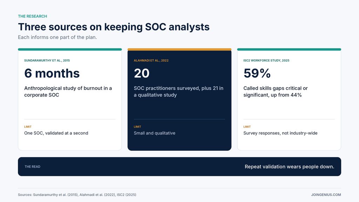
Task: Click LIMIT label in the Sundaramurthy card
Action: coord(28,127)
